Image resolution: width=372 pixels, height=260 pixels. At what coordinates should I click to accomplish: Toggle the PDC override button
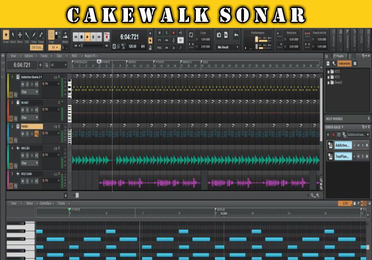coord(159,48)
